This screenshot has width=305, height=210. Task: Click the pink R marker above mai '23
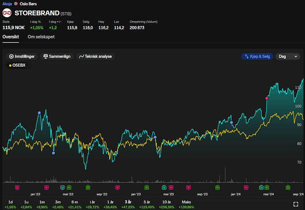pyautogui.click(x=171, y=187)
